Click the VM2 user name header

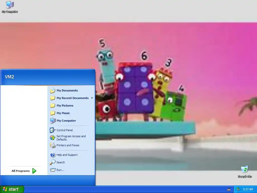click(10, 77)
